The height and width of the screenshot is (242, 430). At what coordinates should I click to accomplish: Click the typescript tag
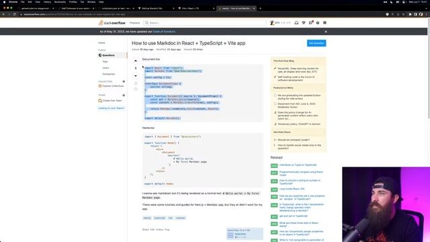point(160,218)
